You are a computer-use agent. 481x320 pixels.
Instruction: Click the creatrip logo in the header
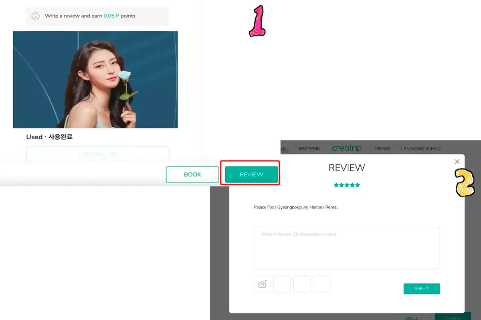point(347,148)
